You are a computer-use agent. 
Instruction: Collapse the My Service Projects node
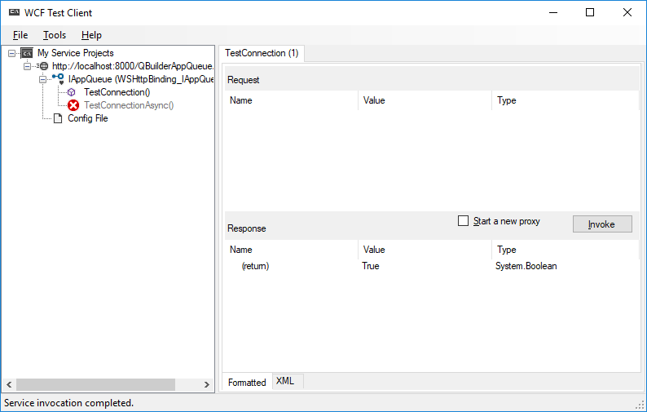coord(12,53)
